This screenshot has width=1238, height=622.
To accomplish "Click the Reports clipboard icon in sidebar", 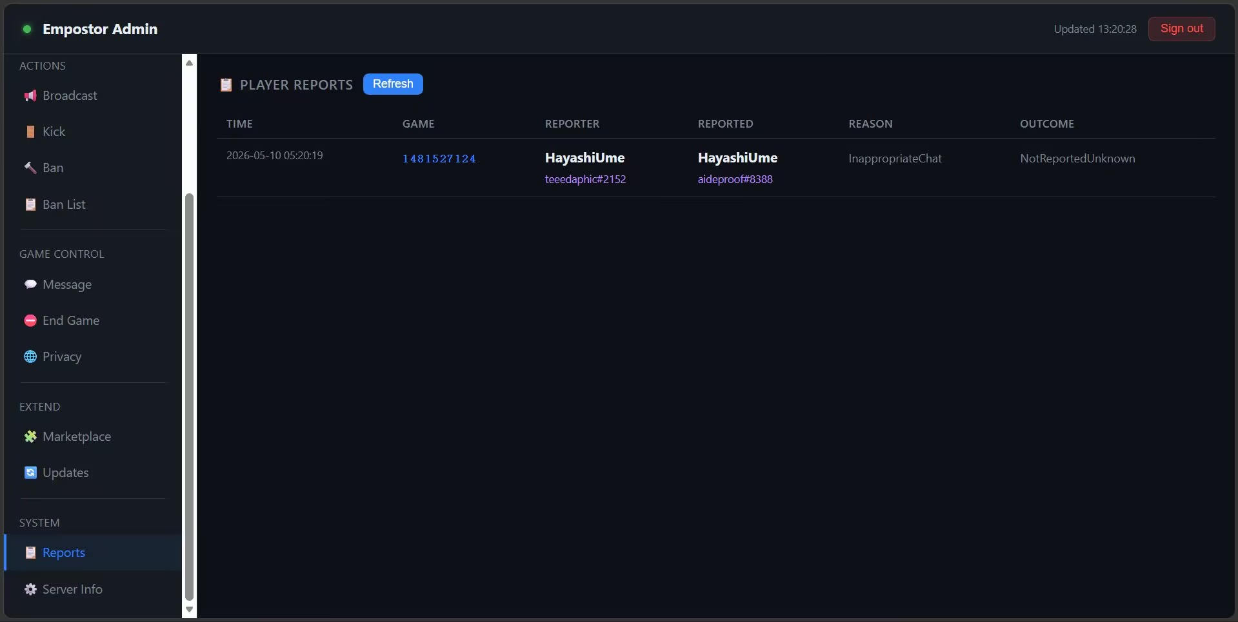I will point(30,552).
